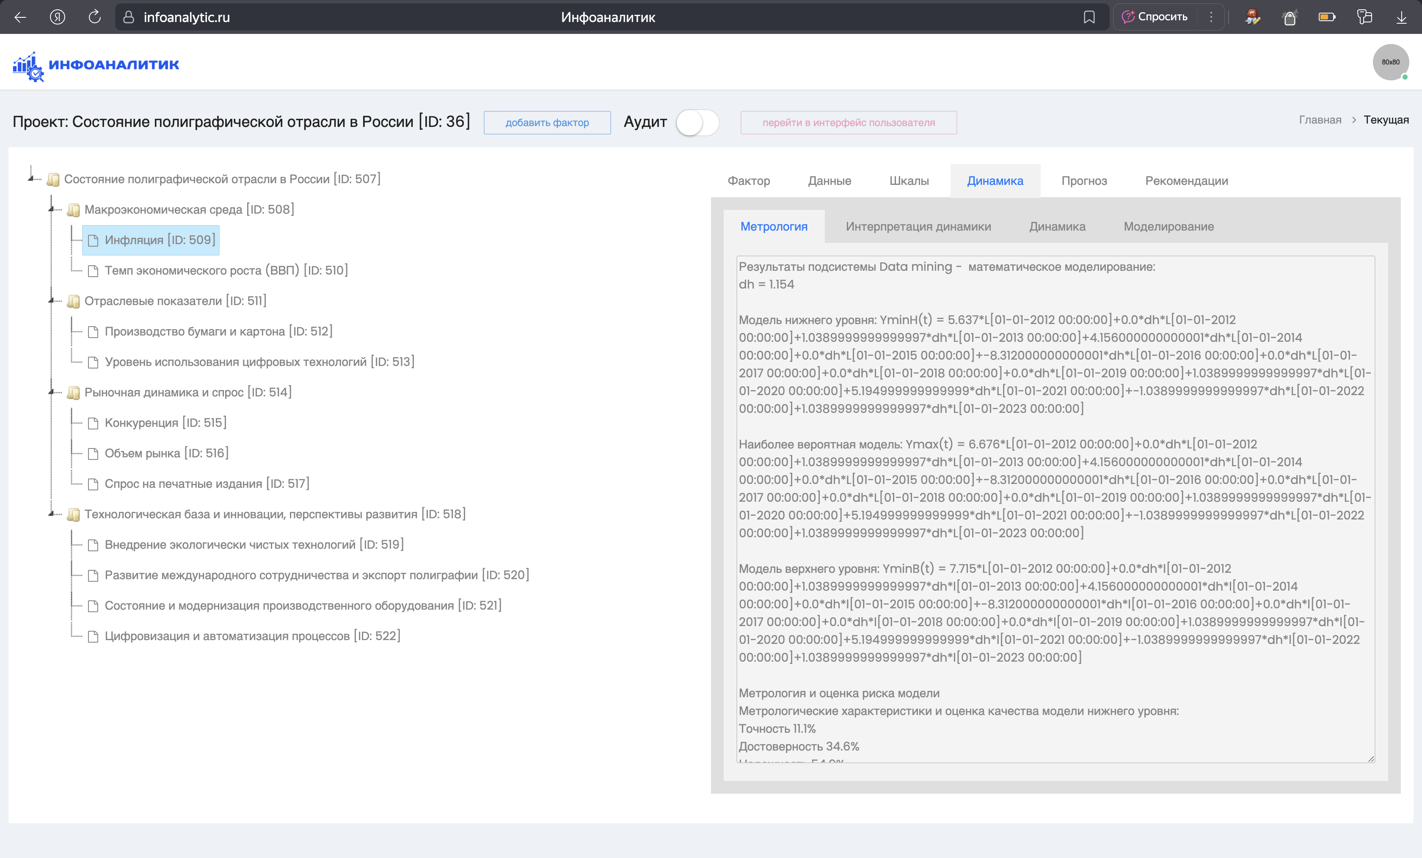The image size is (1422, 858).
Task: Click the document icon of Конкуренция
Action: coord(93,423)
